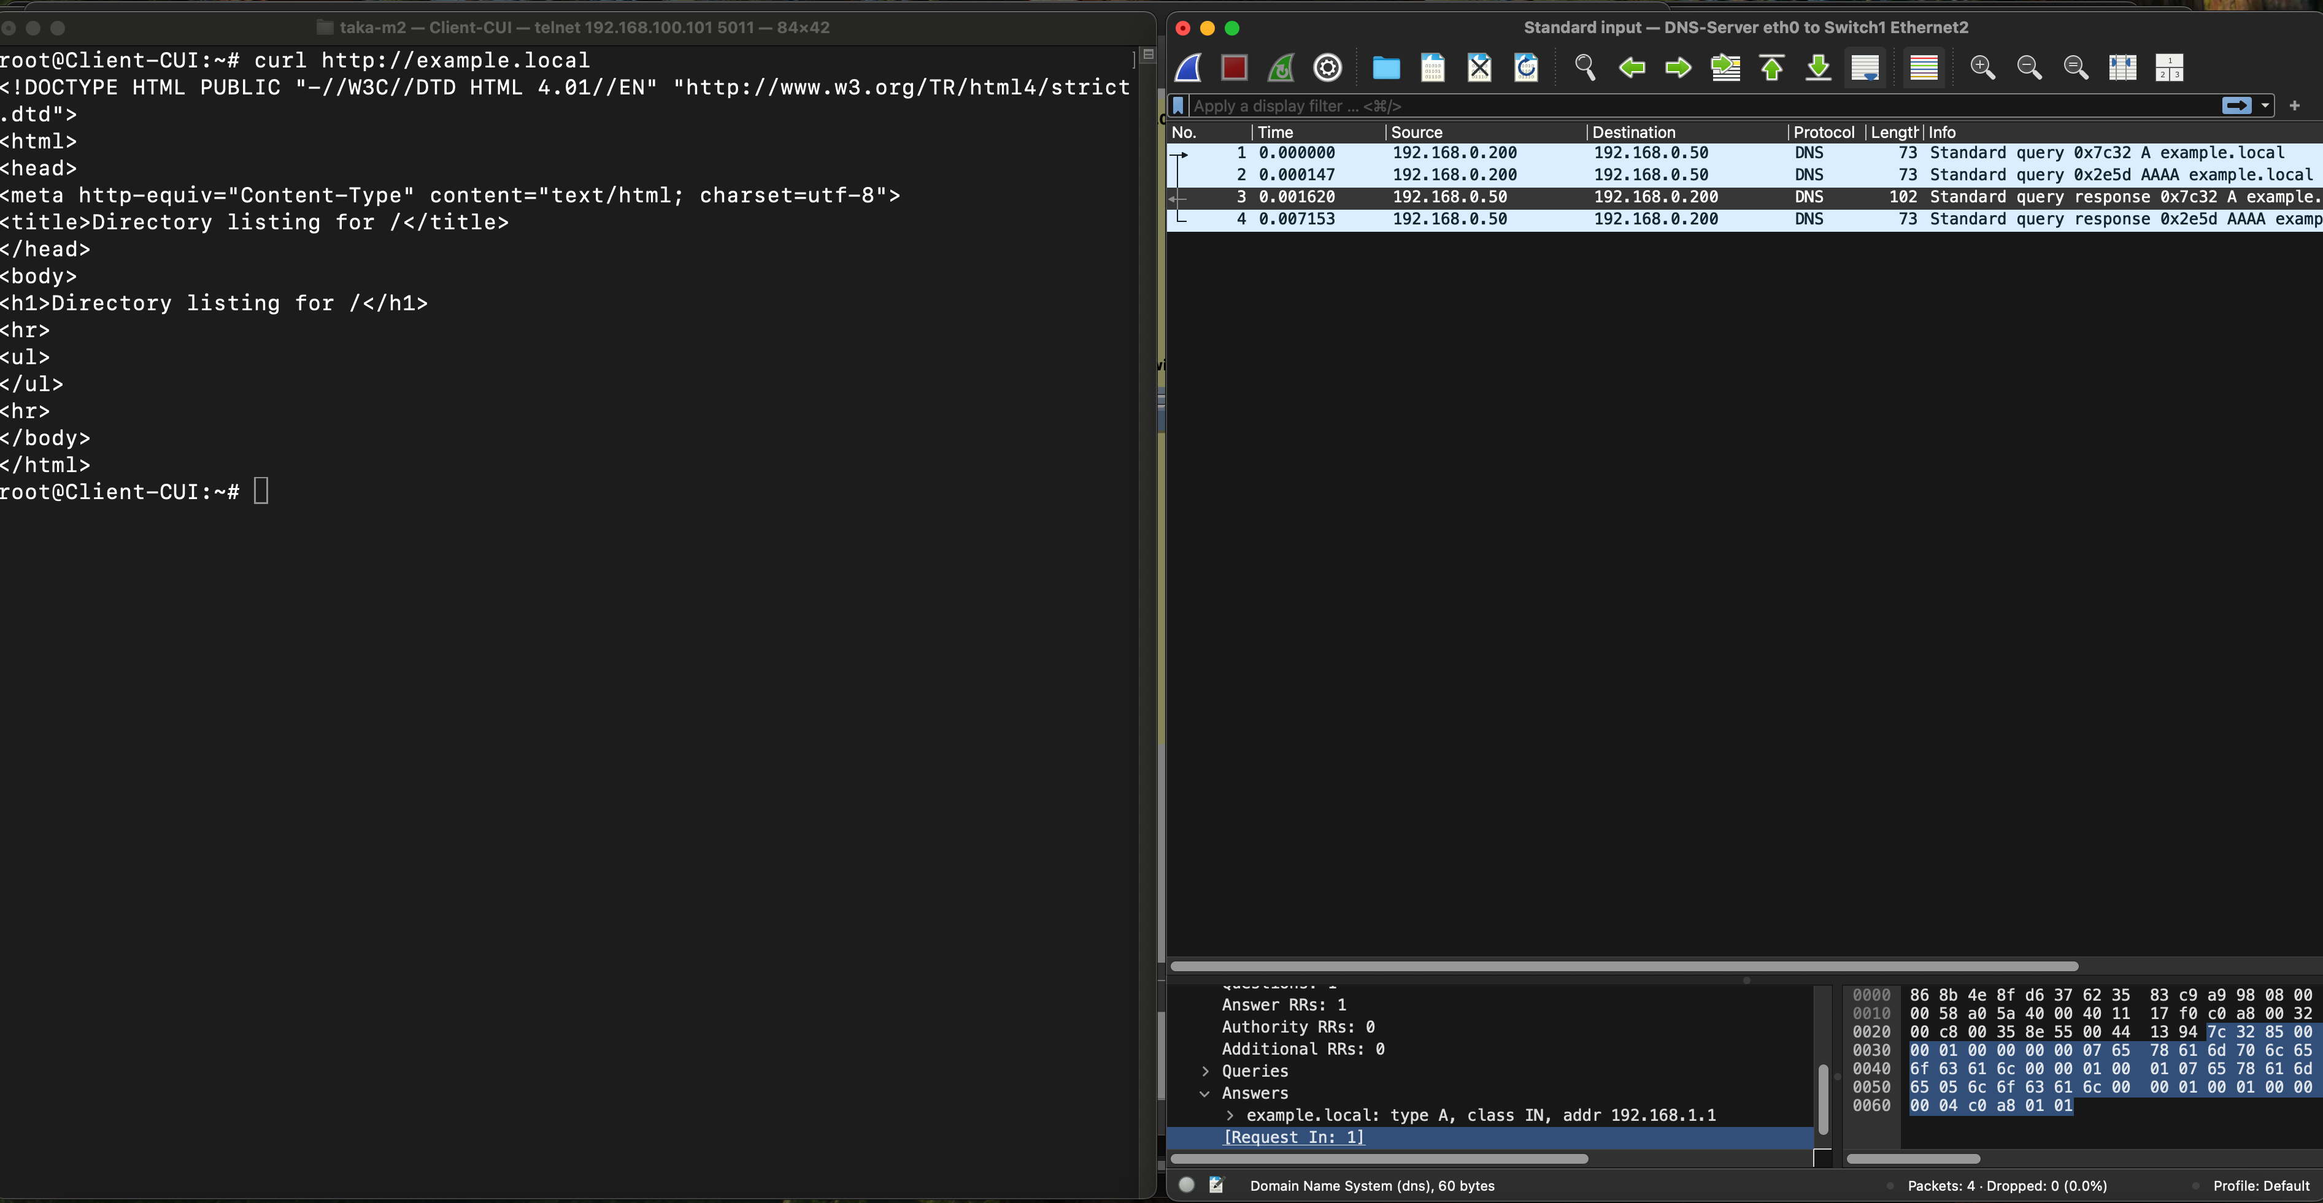Expand the Queries tree item
This screenshot has height=1203, width=2323.
[1206, 1071]
